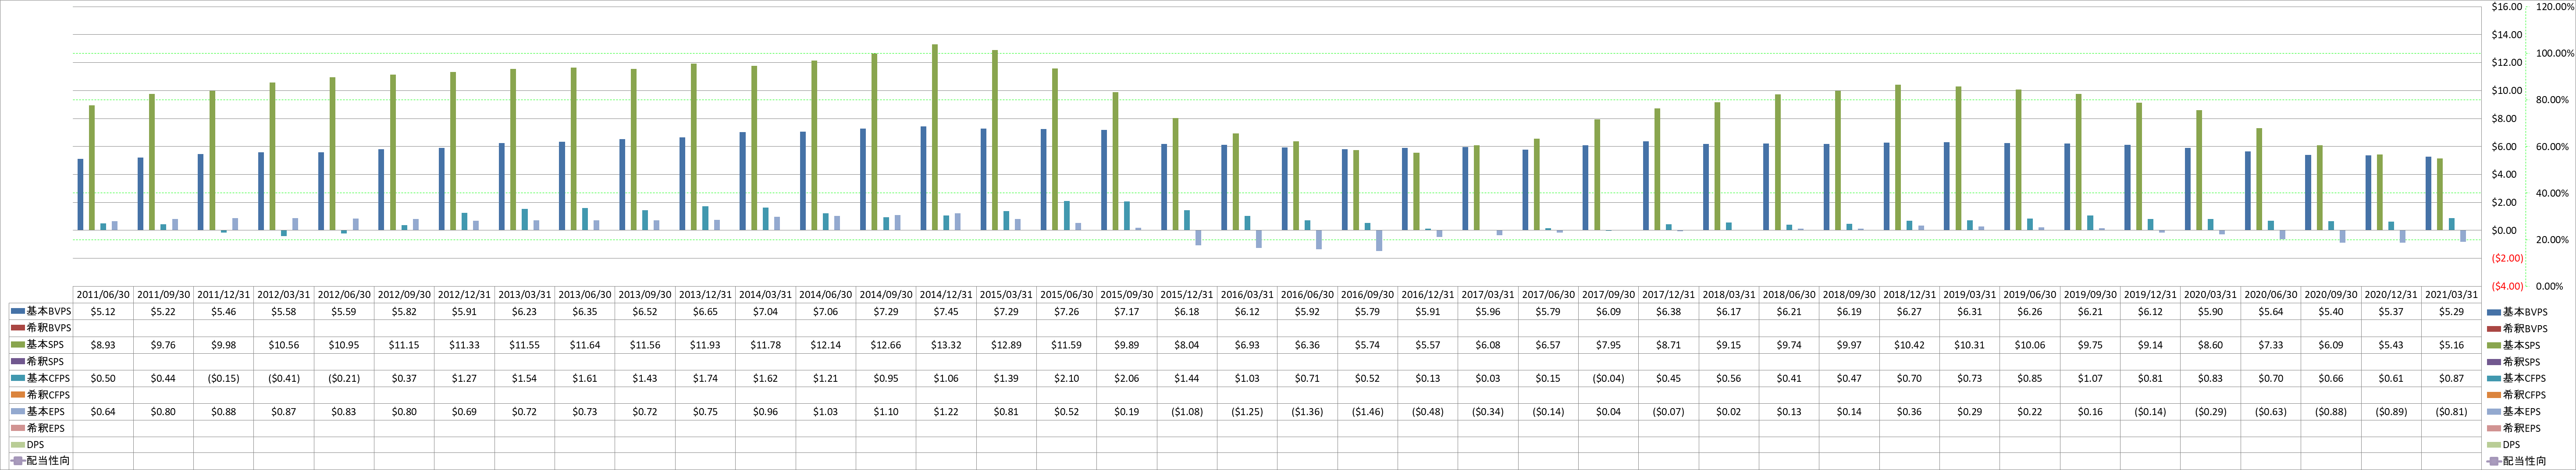
Task: Select the $1.22 基本EPS cell
Action: (946, 411)
